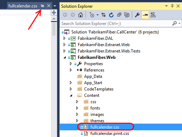Open Properties wrench icon in toolbar

pos(137,15)
